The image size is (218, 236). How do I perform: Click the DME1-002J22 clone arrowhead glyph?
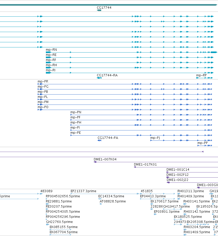point(168,182)
